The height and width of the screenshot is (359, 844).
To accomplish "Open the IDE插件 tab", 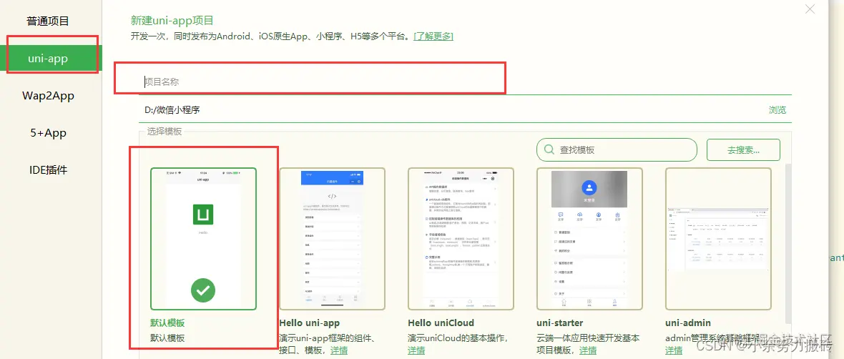I will (x=48, y=170).
